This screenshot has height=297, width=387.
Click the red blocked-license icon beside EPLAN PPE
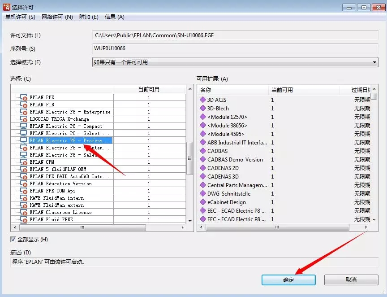[24, 97]
